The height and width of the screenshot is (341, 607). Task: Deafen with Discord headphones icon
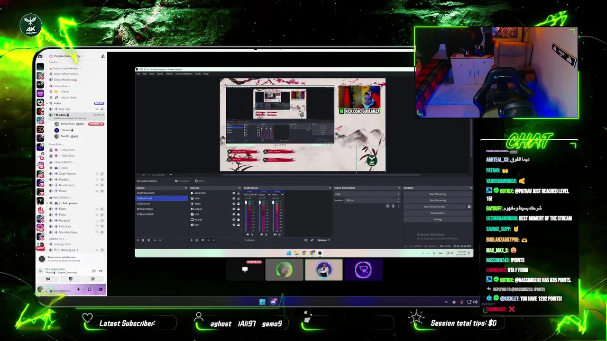point(90,289)
